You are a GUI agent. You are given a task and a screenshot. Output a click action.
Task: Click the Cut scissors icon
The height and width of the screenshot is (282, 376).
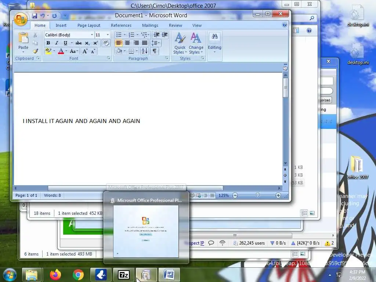point(35,35)
